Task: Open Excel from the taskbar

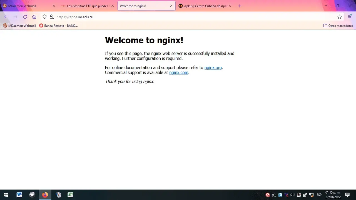Action: [71, 195]
